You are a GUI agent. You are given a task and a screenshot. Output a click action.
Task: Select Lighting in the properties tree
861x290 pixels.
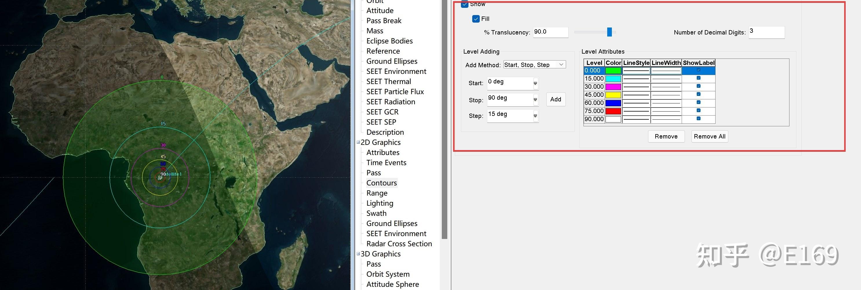tap(380, 203)
